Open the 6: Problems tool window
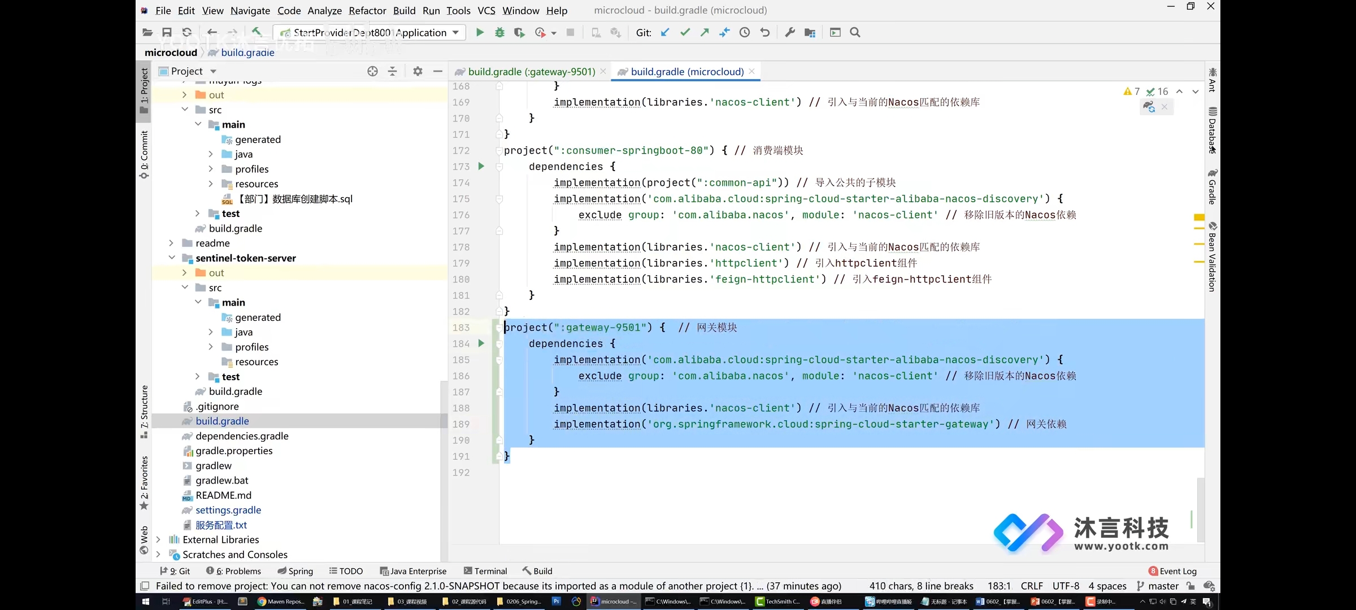The height and width of the screenshot is (610, 1356). coord(233,571)
